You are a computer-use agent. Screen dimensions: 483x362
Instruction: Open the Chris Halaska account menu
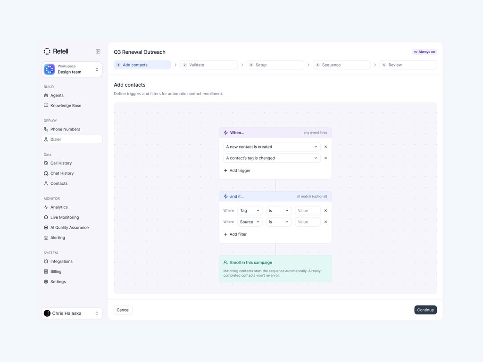coord(72,313)
